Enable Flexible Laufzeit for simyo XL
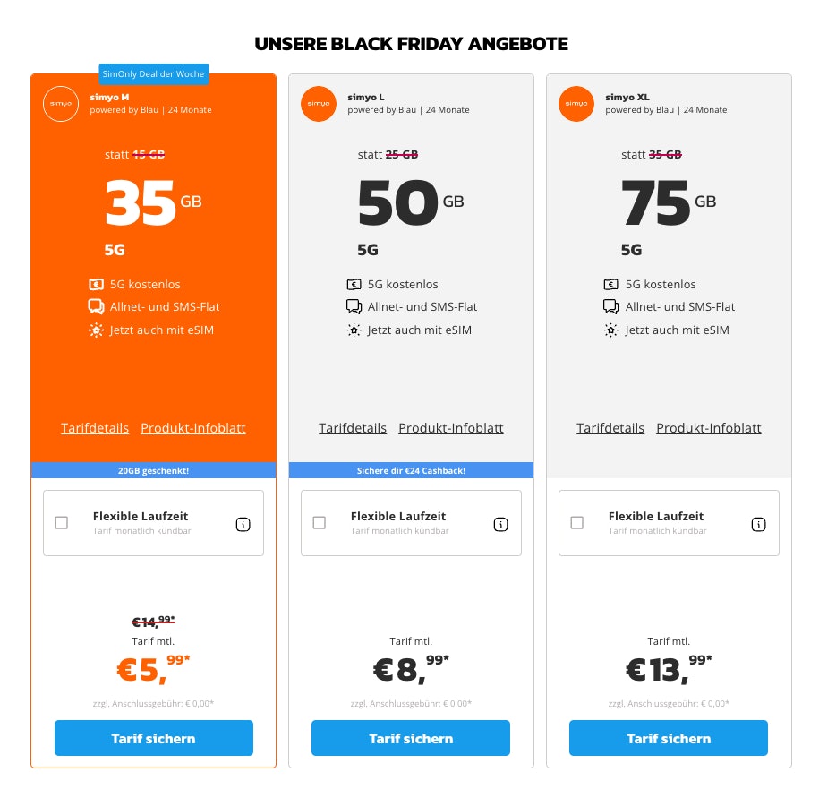The image size is (819, 798). click(577, 523)
